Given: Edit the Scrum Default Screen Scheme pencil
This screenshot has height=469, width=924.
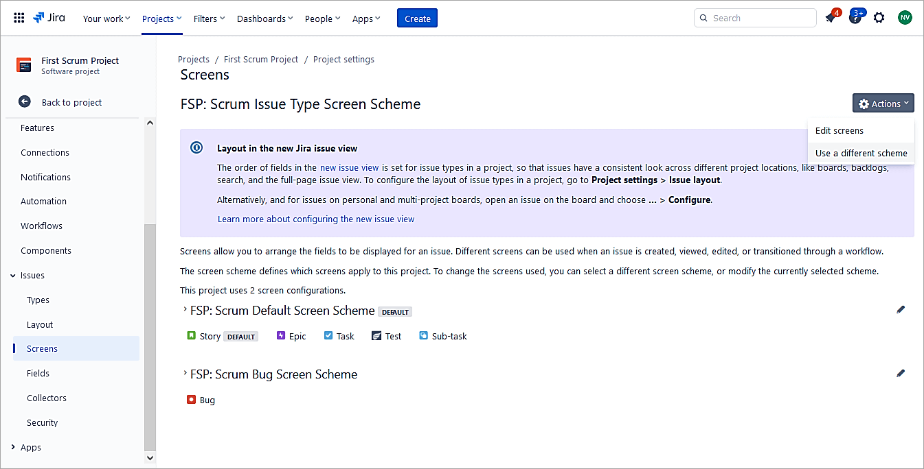Looking at the screenshot, I should pyautogui.click(x=901, y=310).
